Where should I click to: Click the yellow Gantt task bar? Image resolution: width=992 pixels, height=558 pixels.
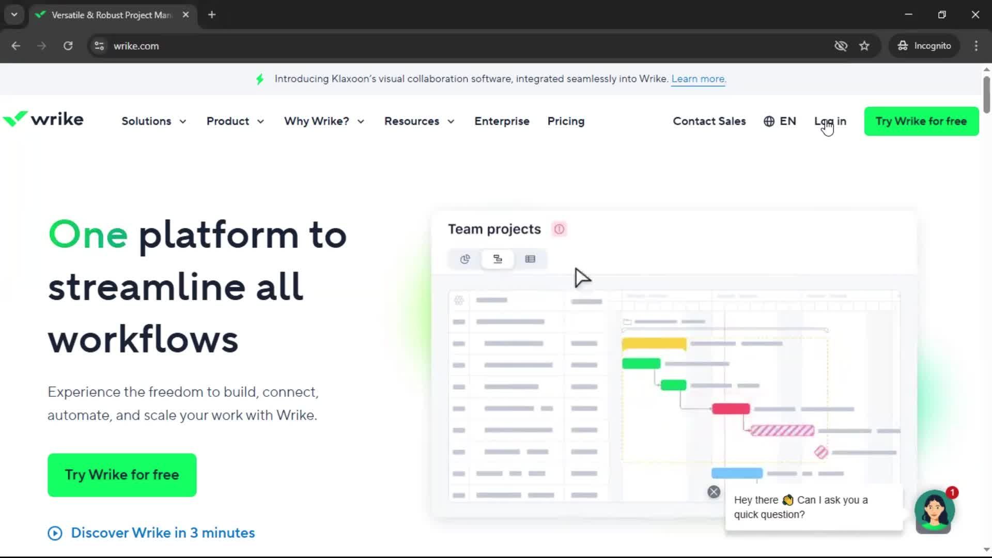654,344
